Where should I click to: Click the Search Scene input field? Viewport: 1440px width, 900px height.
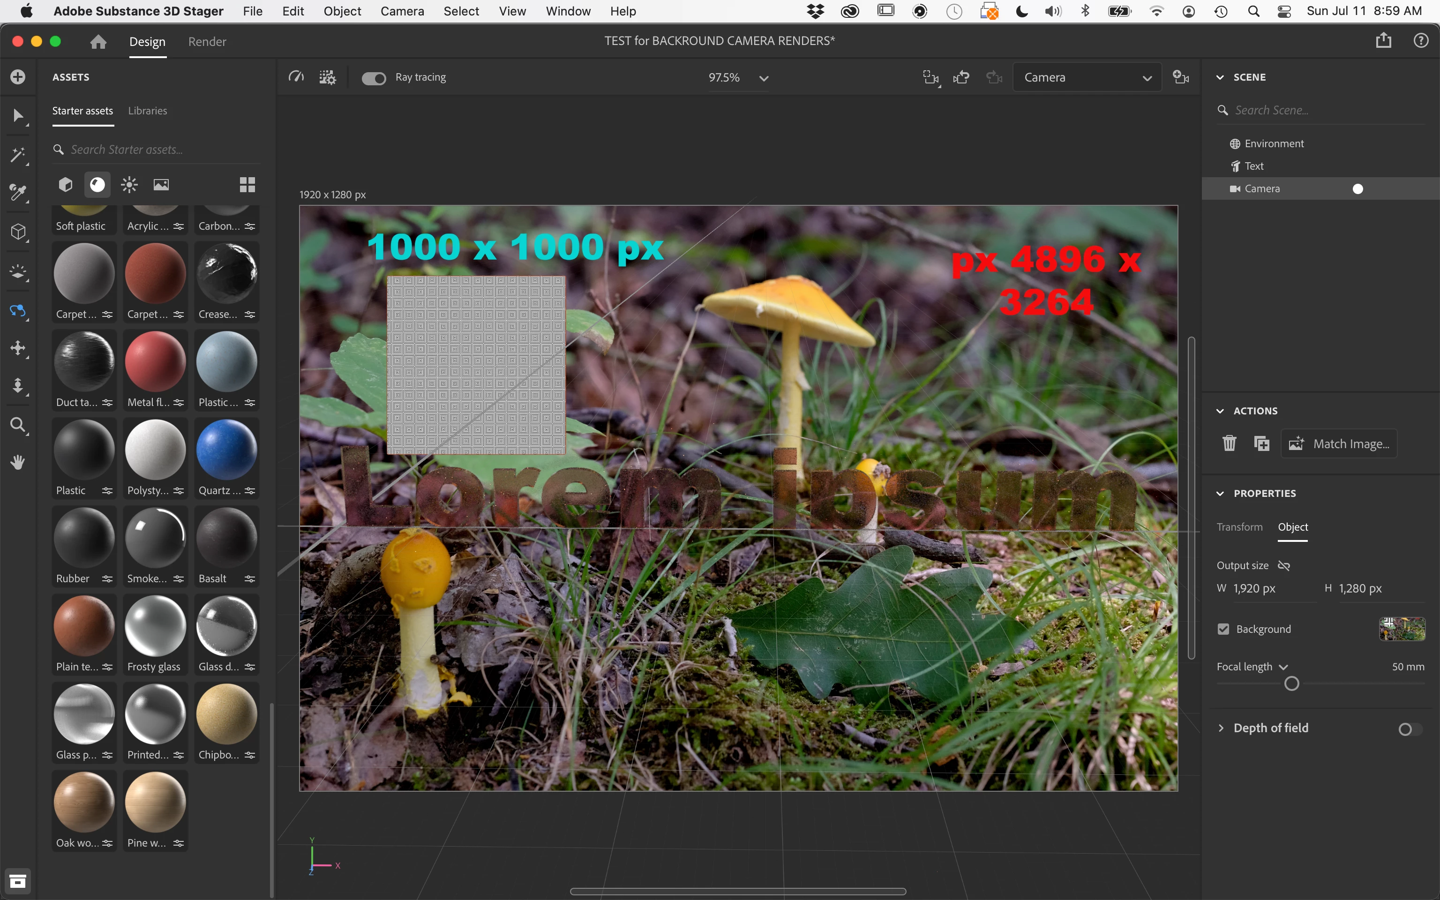click(x=1327, y=110)
